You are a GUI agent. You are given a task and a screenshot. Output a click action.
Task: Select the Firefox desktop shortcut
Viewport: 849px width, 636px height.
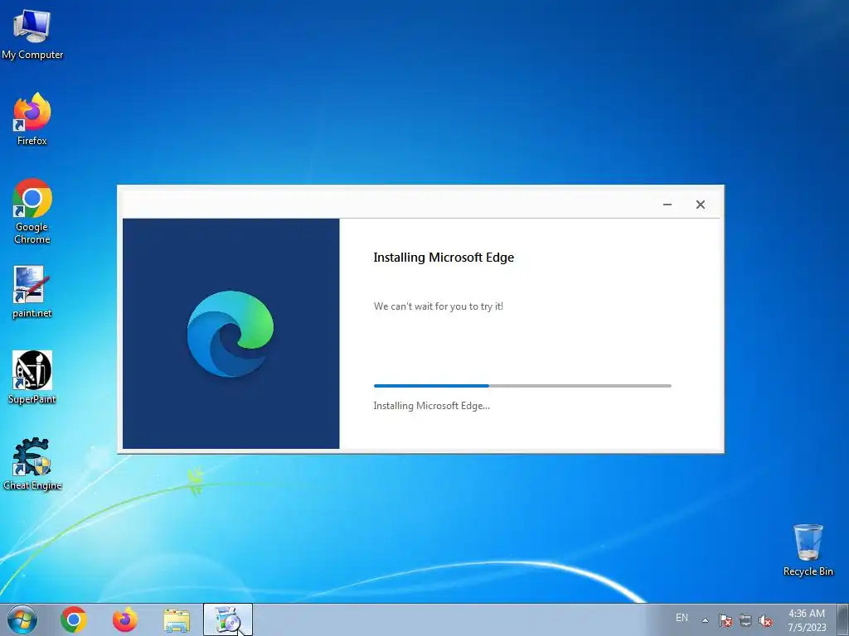pos(32,119)
